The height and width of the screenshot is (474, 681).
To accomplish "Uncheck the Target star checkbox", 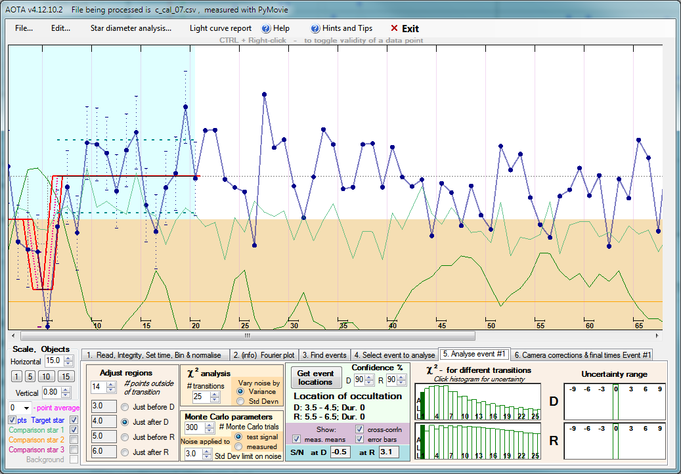I will [x=74, y=420].
